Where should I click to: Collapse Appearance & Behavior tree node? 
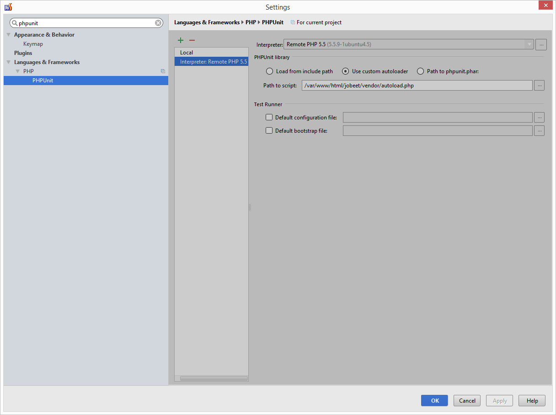tap(8, 35)
